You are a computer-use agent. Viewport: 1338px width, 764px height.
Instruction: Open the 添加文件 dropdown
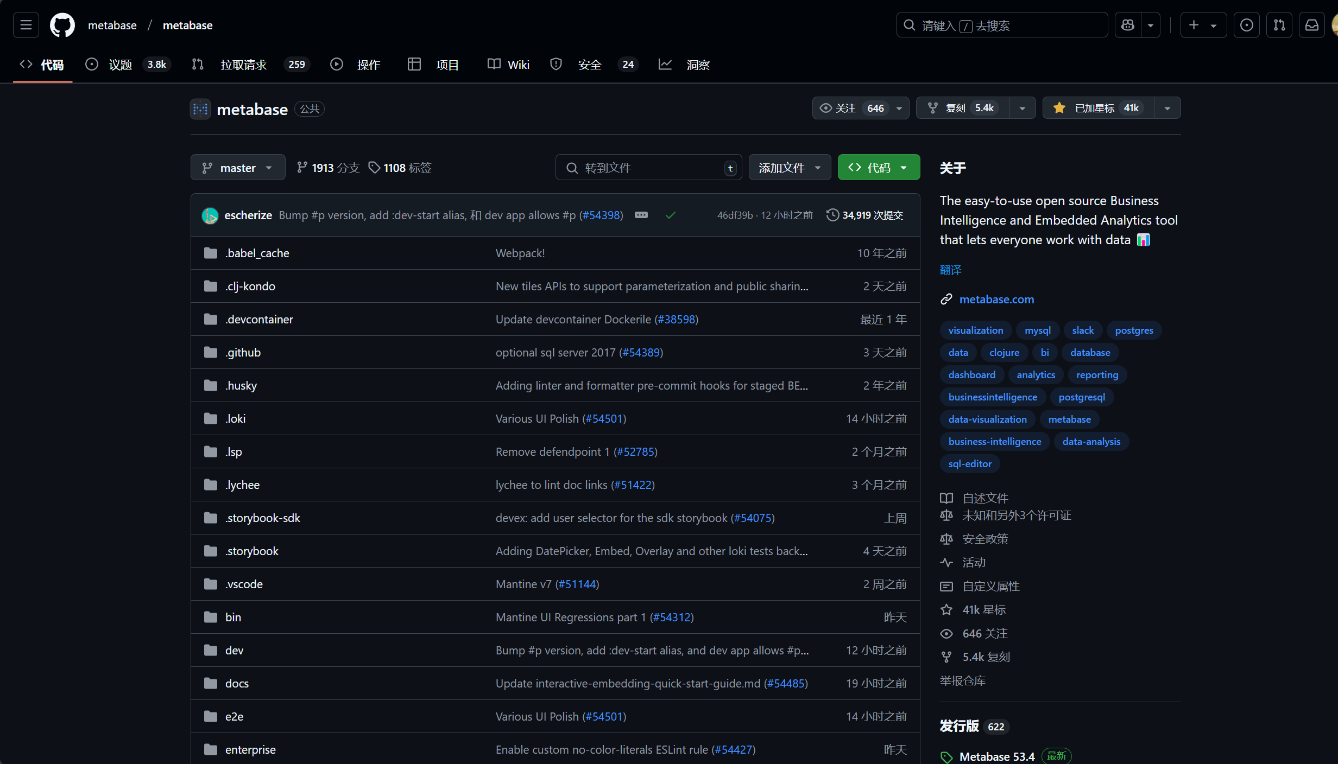[789, 168]
